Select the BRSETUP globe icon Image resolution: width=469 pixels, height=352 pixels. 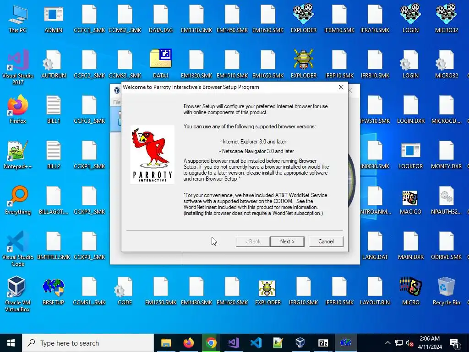coord(53,291)
